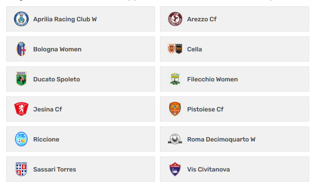
Task: Open the Sassari Torres team card
Action: coord(81,169)
